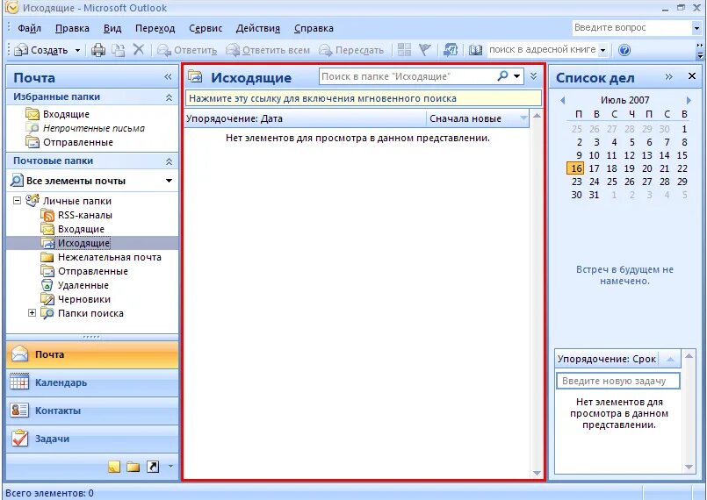707x500 pixels.
Task: Click Упорядочение: Срок header in tasks
Action: [607, 359]
